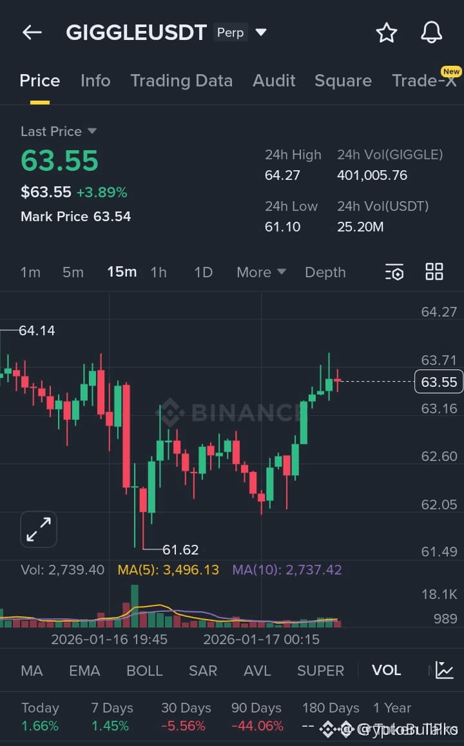Image resolution: width=464 pixels, height=746 pixels.
Task: Open Trade-X tab marked New
Action: coord(425,79)
